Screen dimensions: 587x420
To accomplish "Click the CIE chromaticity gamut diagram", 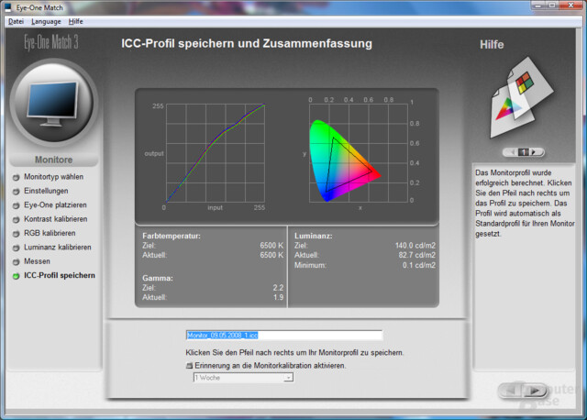I will click(x=359, y=153).
